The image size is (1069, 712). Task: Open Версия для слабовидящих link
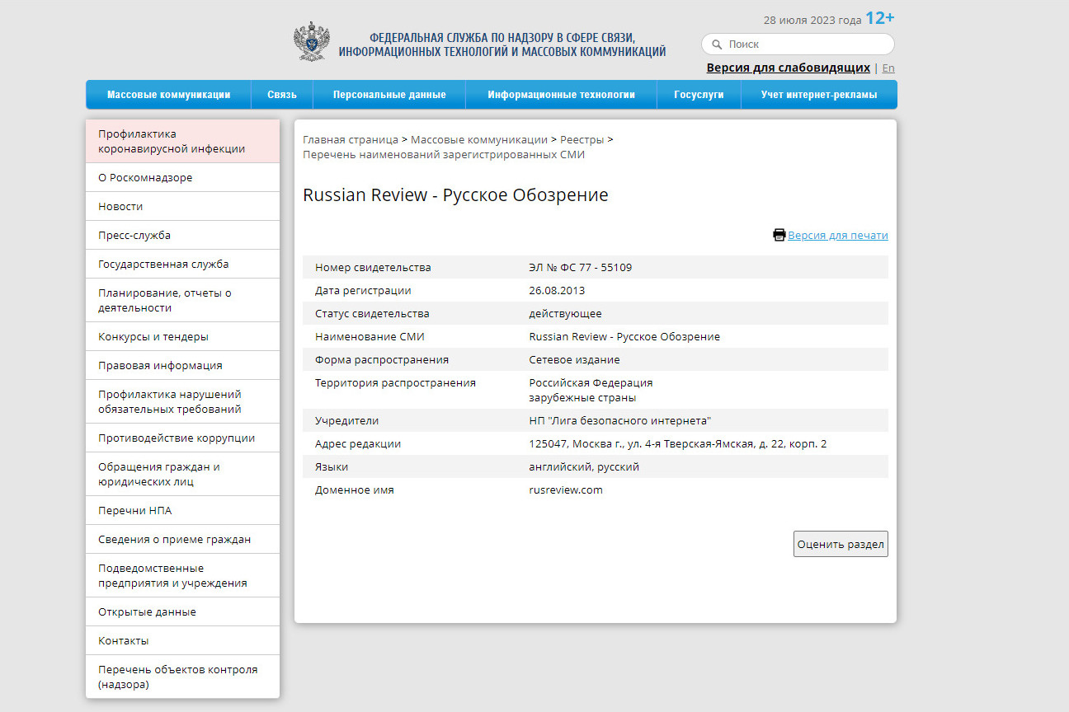point(788,68)
